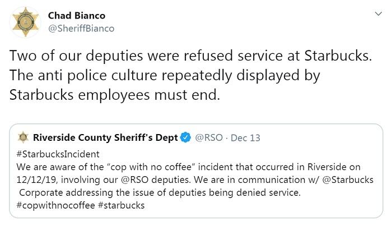Open the Riverside County Sheriff's Dept name link
The image size is (392, 230).
coord(105,137)
